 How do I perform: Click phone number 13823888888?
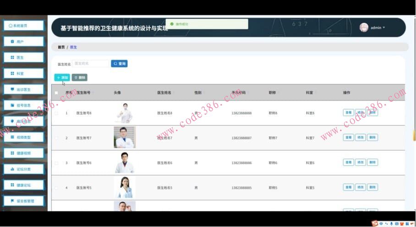241,113
